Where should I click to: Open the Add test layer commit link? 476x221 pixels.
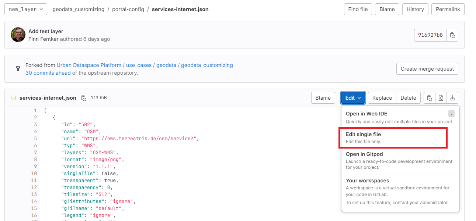click(46, 31)
